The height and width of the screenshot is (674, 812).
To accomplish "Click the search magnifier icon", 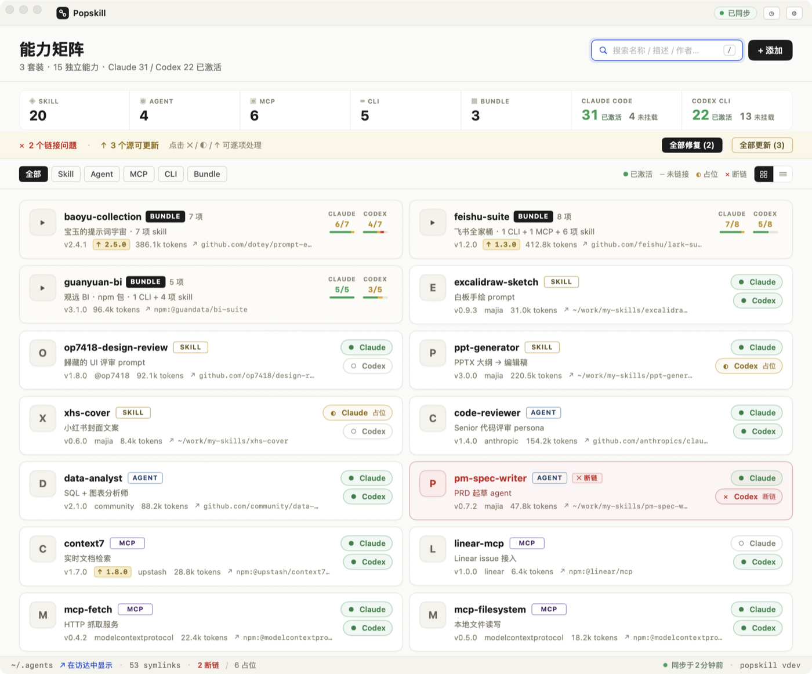I will [x=603, y=50].
